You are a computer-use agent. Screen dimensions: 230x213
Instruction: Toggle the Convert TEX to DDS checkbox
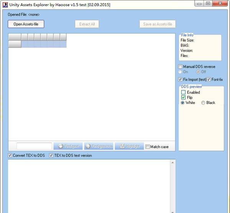(x=10, y=155)
